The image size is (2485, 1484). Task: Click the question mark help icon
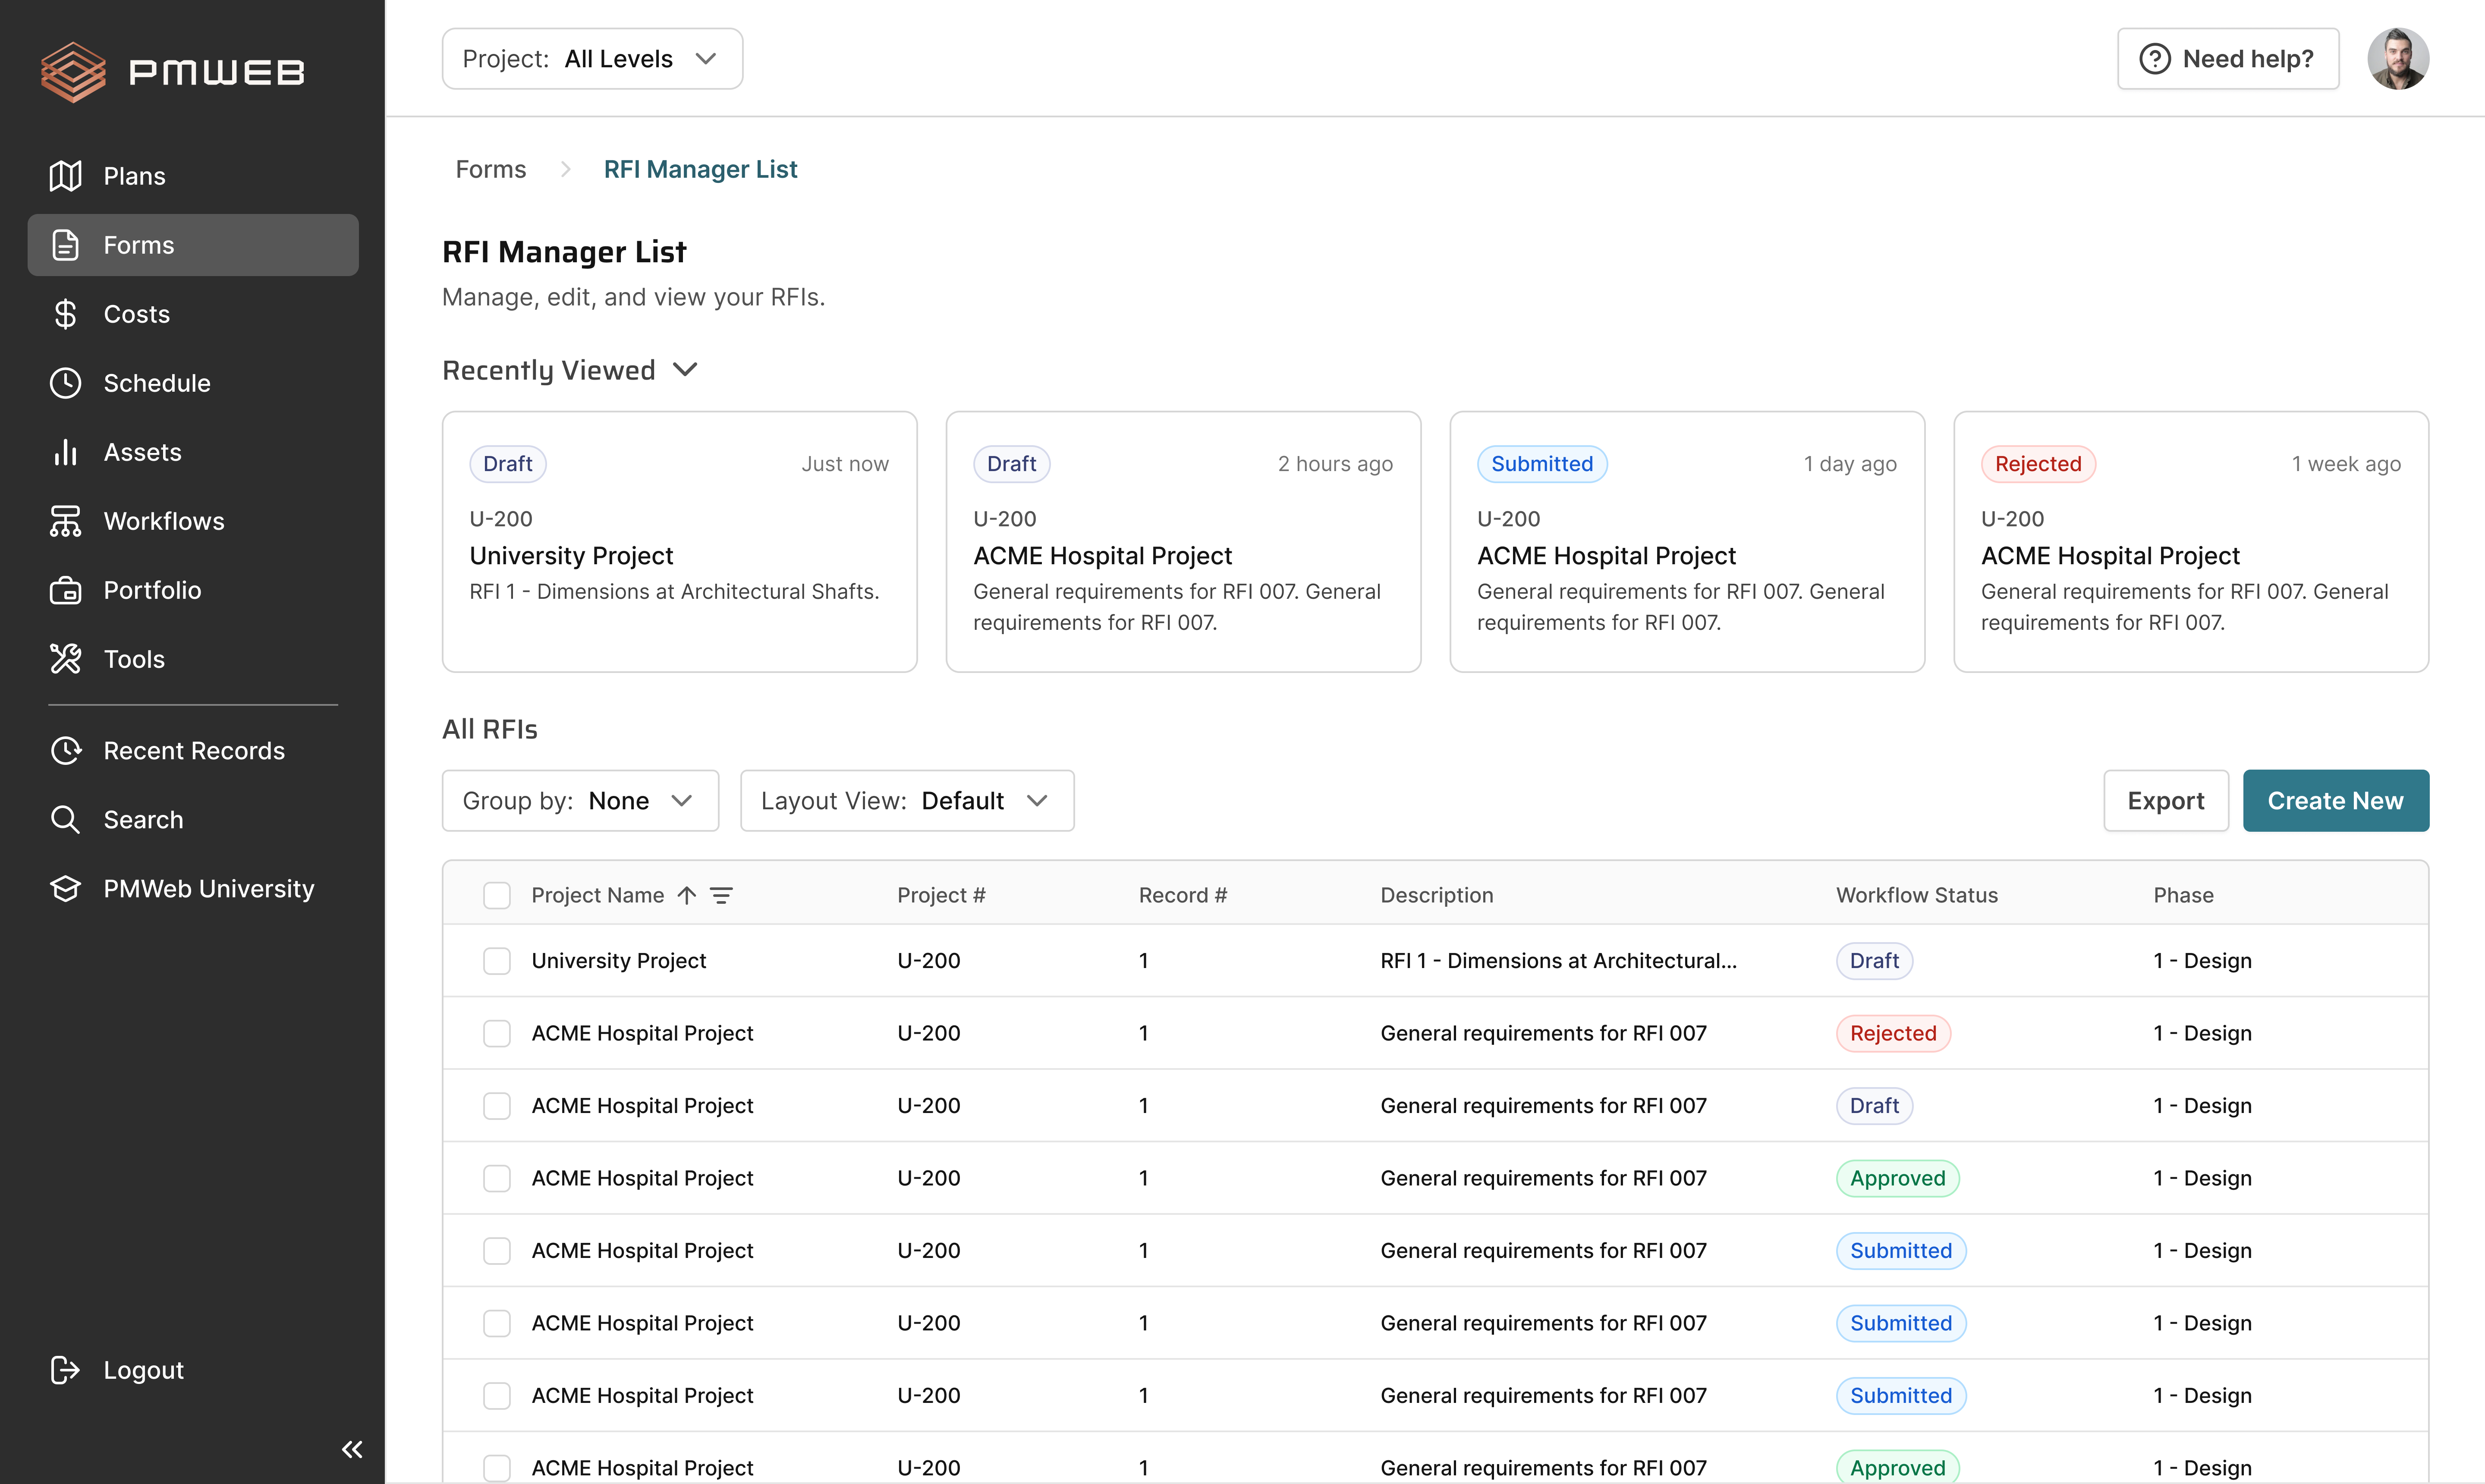pyautogui.click(x=2155, y=59)
